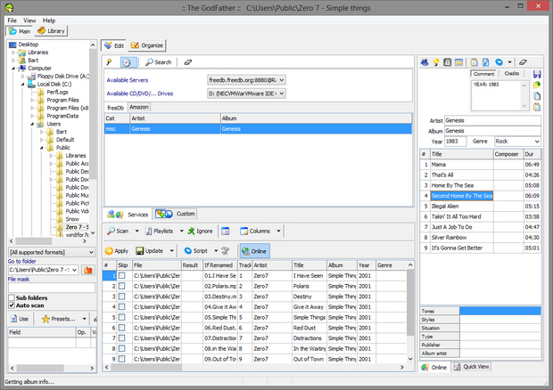The image size is (553, 390).
Task: Click the eraser icon in tag panel toolbar
Action: coord(523,62)
